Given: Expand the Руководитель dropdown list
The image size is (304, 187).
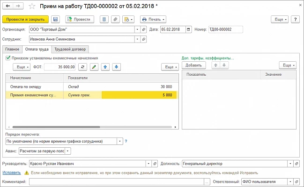Looking at the screenshot, I should (148, 164).
